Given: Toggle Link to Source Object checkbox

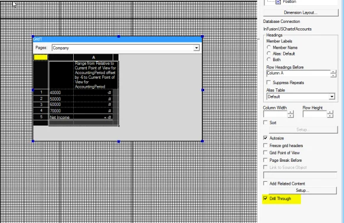Looking at the screenshot, I should pos(266,167).
